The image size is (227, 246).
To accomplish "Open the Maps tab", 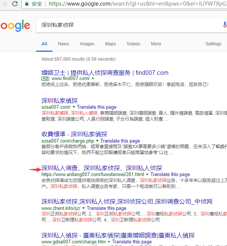I will (111, 44).
